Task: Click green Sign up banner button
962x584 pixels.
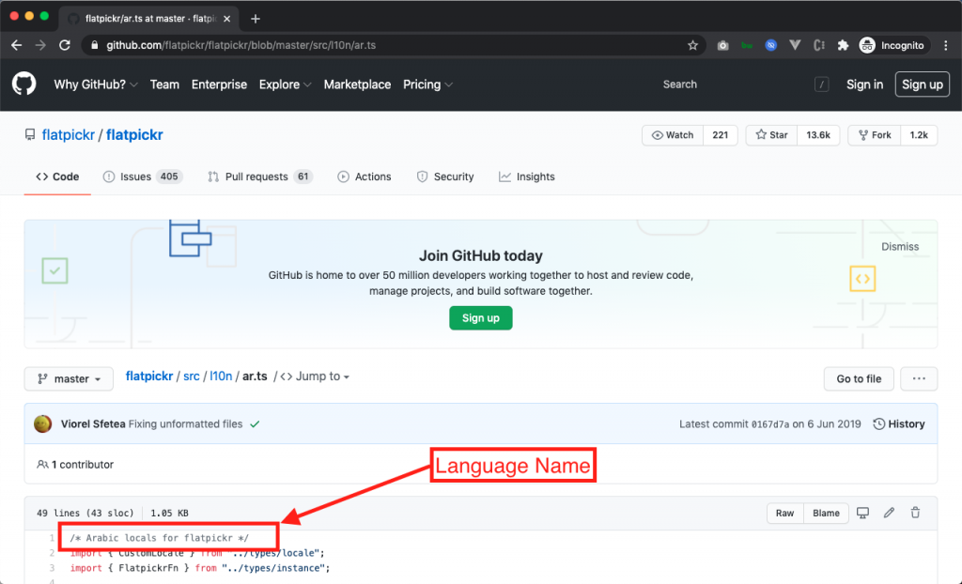Action: 480,317
